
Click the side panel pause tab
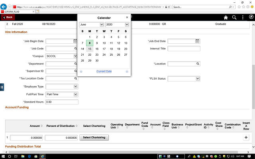click(x=2, y=87)
